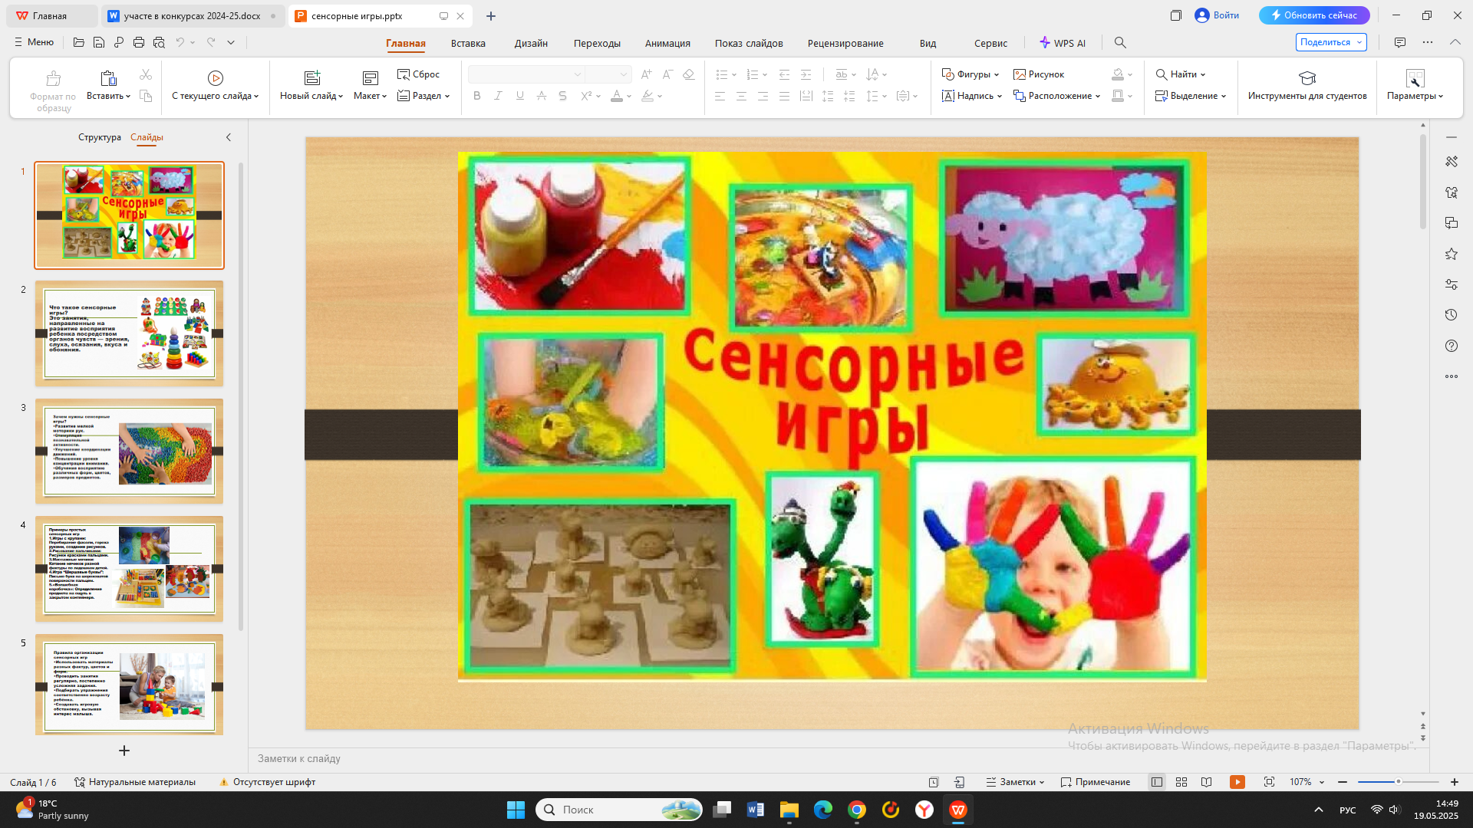The height and width of the screenshot is (828, 1473).
Task: Open the Анимация ribbon tab
Action: pos(667,43)
